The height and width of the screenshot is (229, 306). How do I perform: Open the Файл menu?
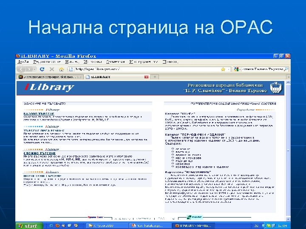pyautogui.click(x=23, y=62)
